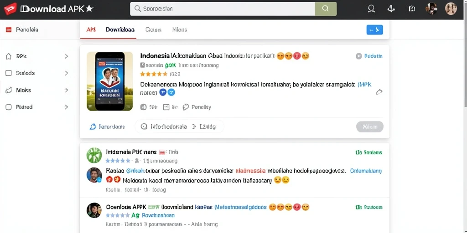Open the rightmost light profile avatar
This screenshot has height=233, width=467.
451,9
